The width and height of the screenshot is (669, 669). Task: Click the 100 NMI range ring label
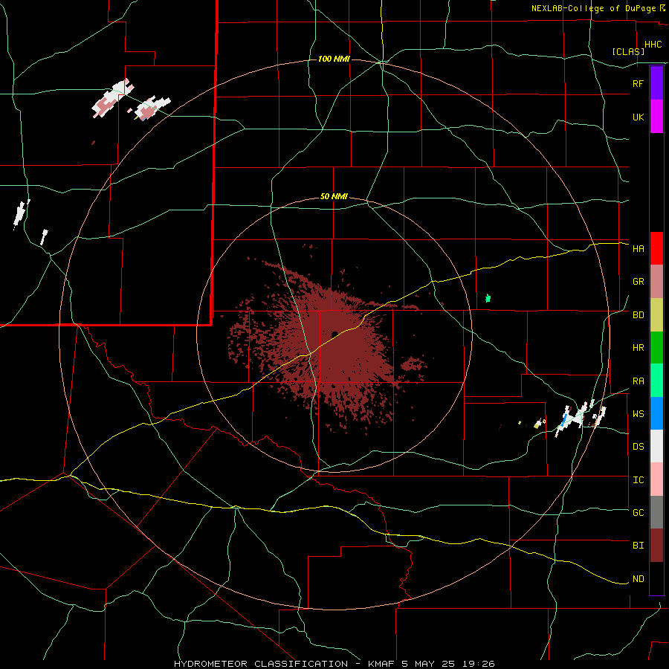click(334, 59)
